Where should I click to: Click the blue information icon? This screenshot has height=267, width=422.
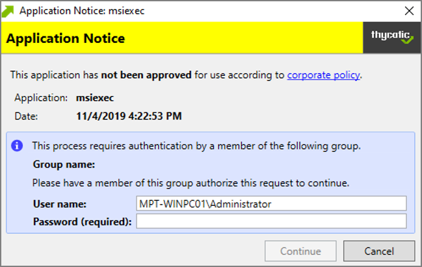[17, 146]
